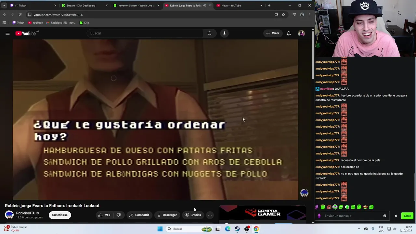
Task: Click the Compartir button
Action: point(139,215)
